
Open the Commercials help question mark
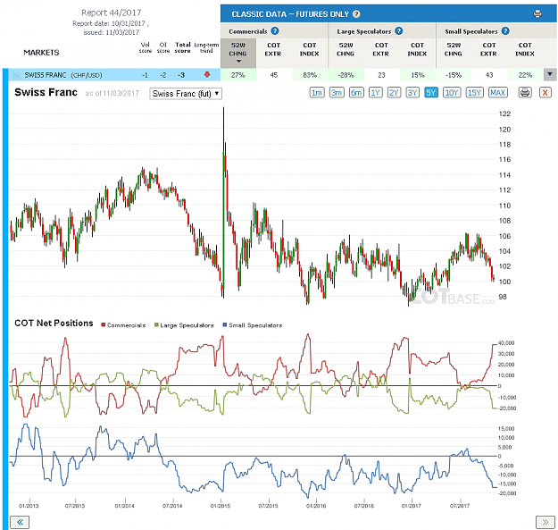(275, 31)
